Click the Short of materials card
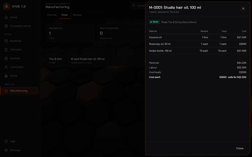The image size is (252, 157). [x=121, y=33]
